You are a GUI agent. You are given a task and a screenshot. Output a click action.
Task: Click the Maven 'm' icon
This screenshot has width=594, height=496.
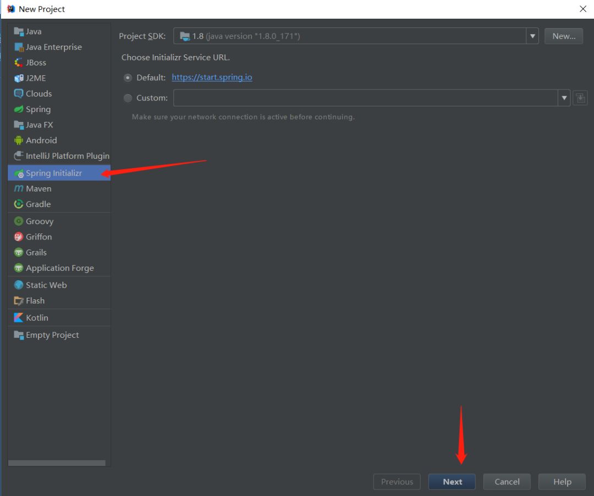(x=19, y=188)
